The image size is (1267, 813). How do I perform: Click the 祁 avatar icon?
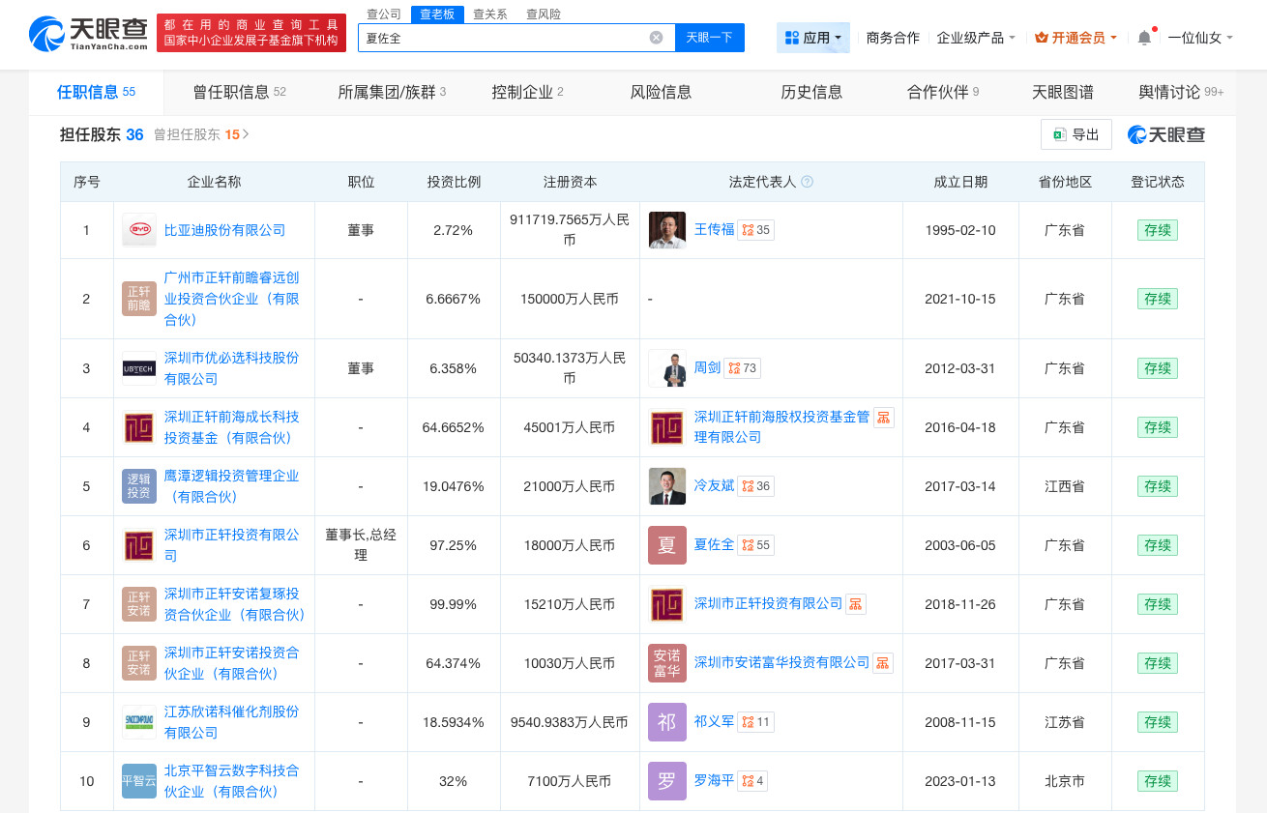pos(667,722)
